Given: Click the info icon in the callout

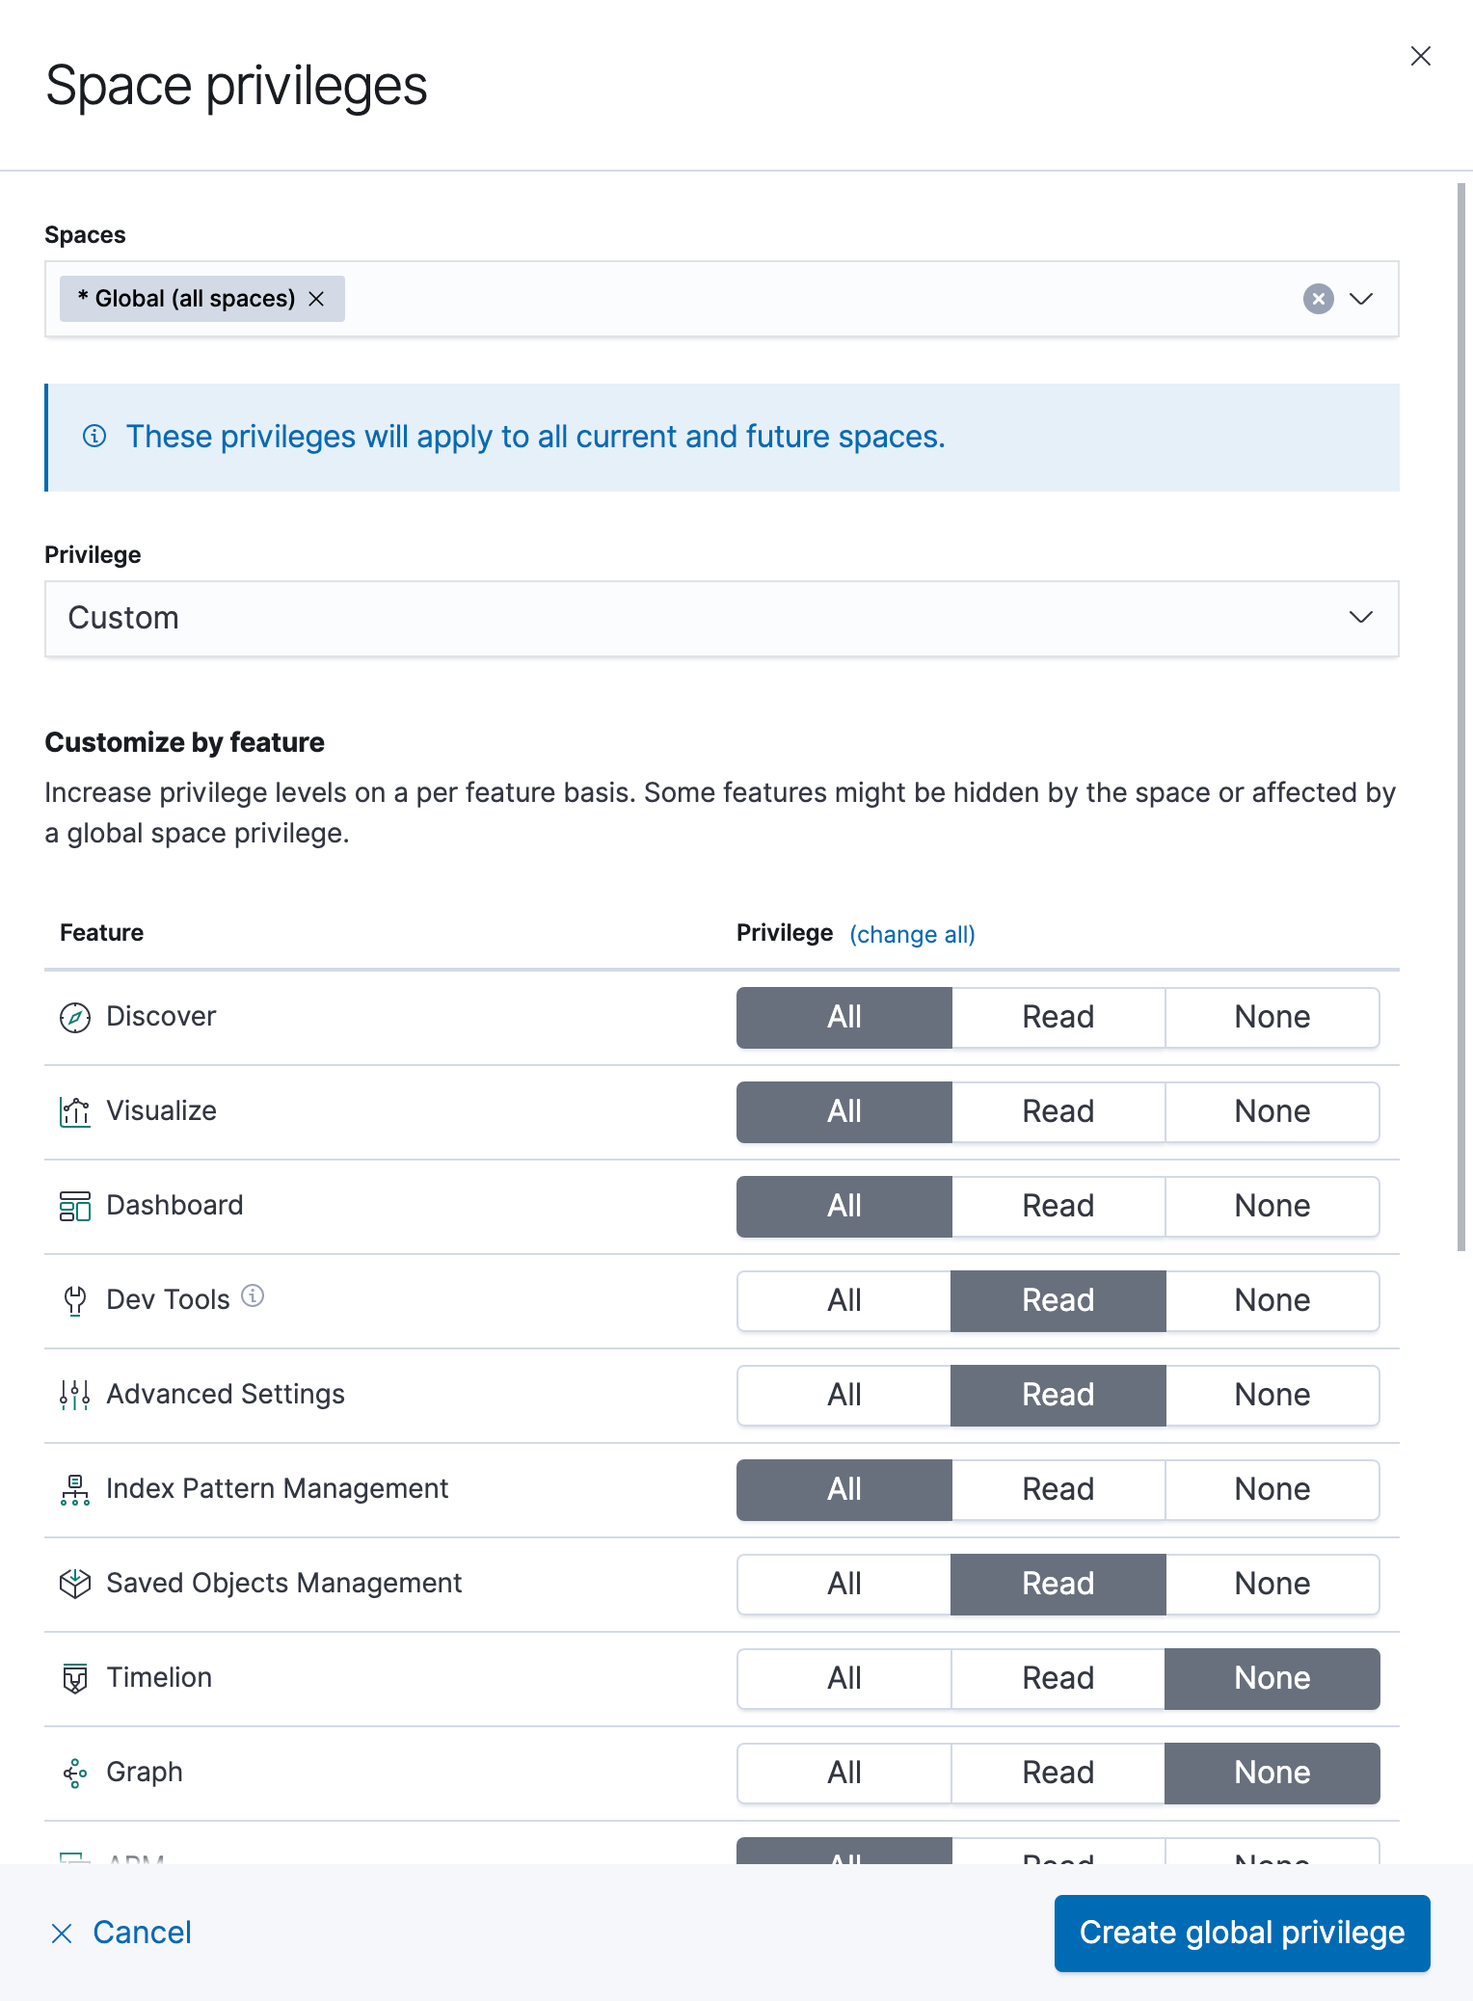Looking at the screenshot, I should 94,436.
